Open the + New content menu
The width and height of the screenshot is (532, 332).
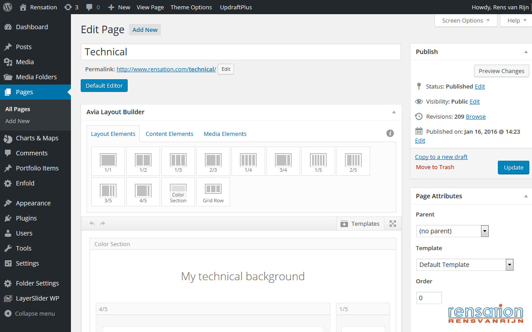coord(119,7)
